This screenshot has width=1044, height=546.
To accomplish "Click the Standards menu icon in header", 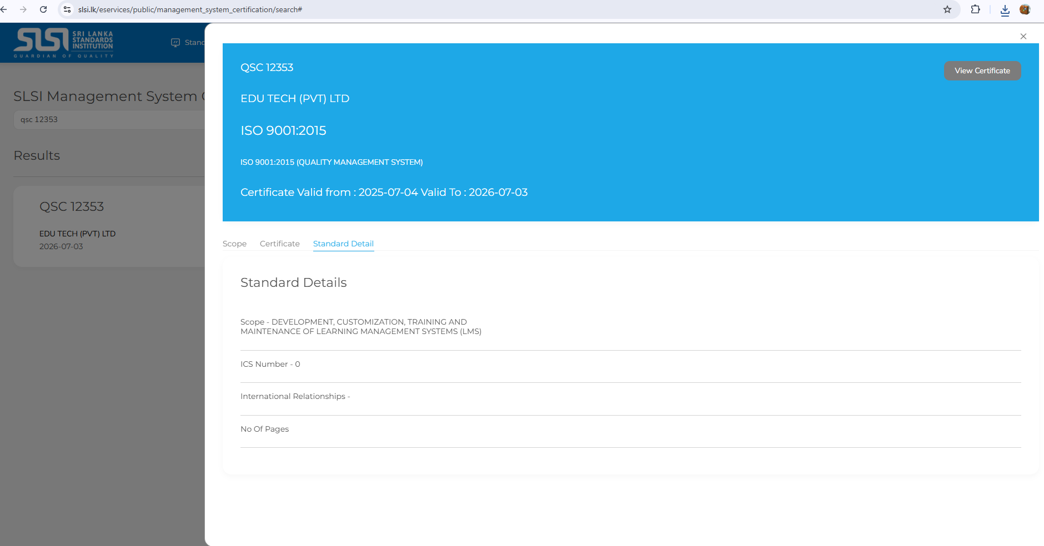I will coord(175,43).
